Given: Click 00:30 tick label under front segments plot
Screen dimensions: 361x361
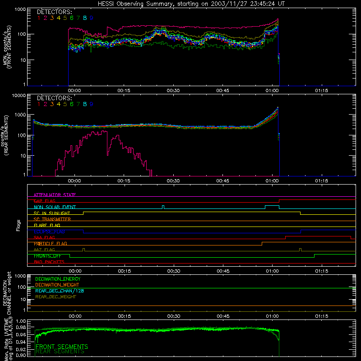Looking at the screenshot, I should pyautogui.click(x=173, y=91).
